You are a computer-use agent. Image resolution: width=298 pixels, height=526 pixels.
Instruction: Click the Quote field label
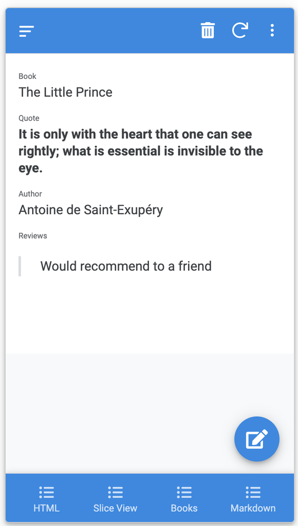(29, 118)
